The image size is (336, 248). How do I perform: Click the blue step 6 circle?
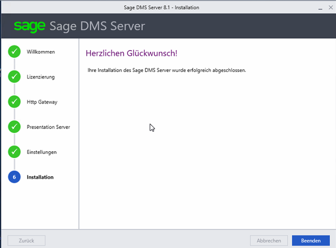click(14, 177)
